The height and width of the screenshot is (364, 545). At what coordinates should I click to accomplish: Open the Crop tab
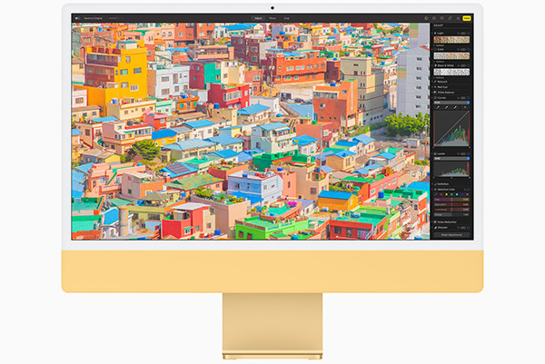(286, 17)
